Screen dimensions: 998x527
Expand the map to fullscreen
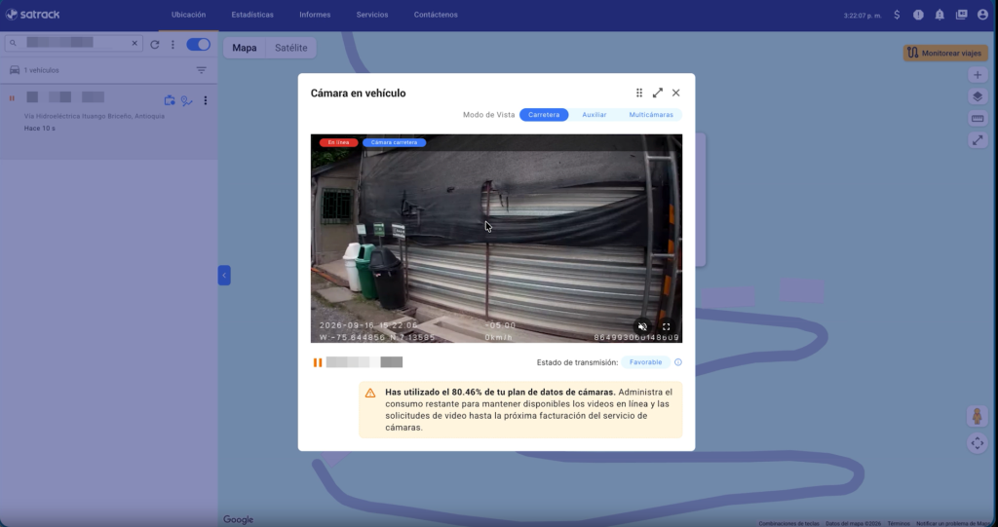coord(977,140)
